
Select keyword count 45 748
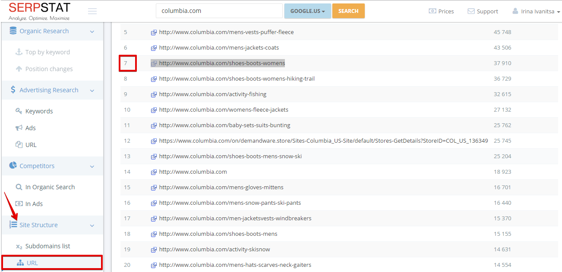point(502,32)
